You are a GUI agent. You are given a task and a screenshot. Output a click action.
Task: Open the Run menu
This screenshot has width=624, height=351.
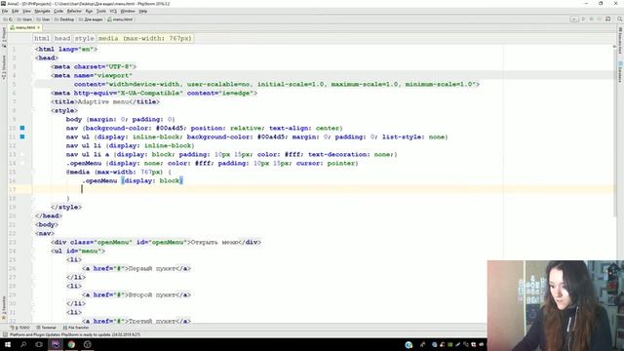tap(89, 11)
